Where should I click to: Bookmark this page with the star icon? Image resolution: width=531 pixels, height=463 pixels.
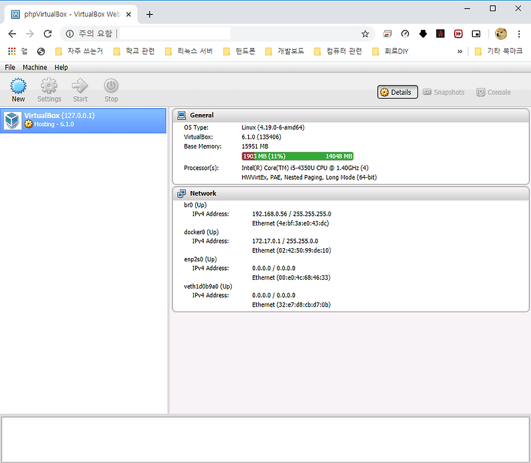(x=364, y=34)
